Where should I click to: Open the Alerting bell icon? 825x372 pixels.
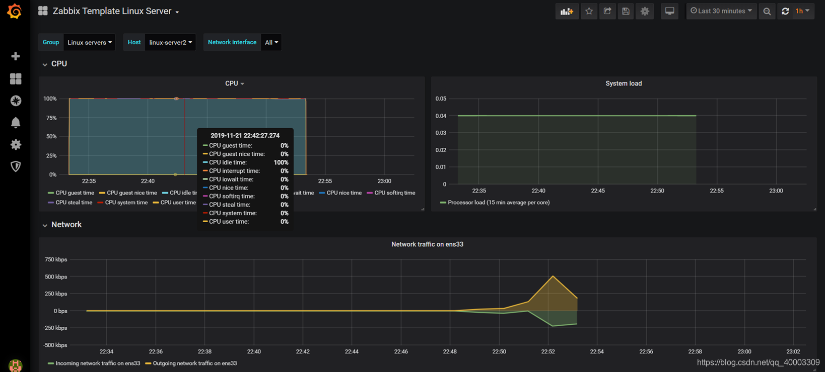[x=16, y=123]
